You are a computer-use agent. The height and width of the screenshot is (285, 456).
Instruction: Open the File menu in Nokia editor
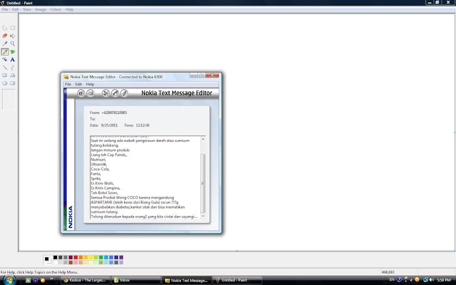[68, 84]
